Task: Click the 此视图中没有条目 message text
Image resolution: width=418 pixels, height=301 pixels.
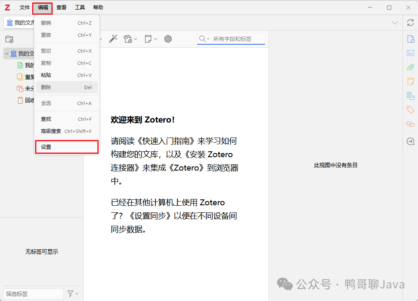Action: click(x=336, y=165)
